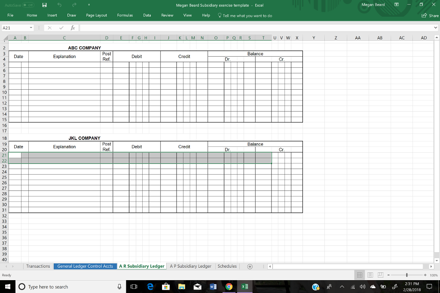Image resolution: width=440 pixels, height=293 pixels.
Task: Expand the Customize Quick Access Toolbar arrow
Action: 89,5
